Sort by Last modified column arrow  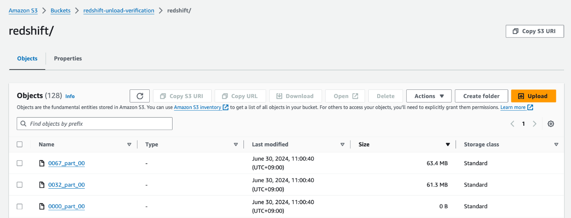coord(343,145)
